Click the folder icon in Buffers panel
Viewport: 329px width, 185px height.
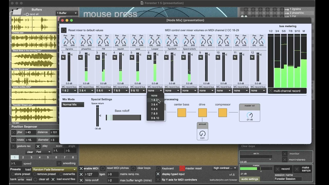(x=17, y=12)
